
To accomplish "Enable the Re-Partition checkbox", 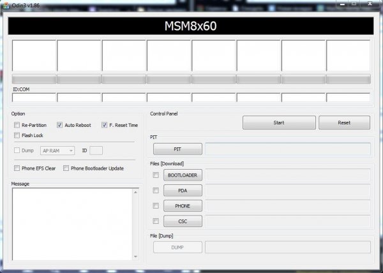I will point(17,125).
